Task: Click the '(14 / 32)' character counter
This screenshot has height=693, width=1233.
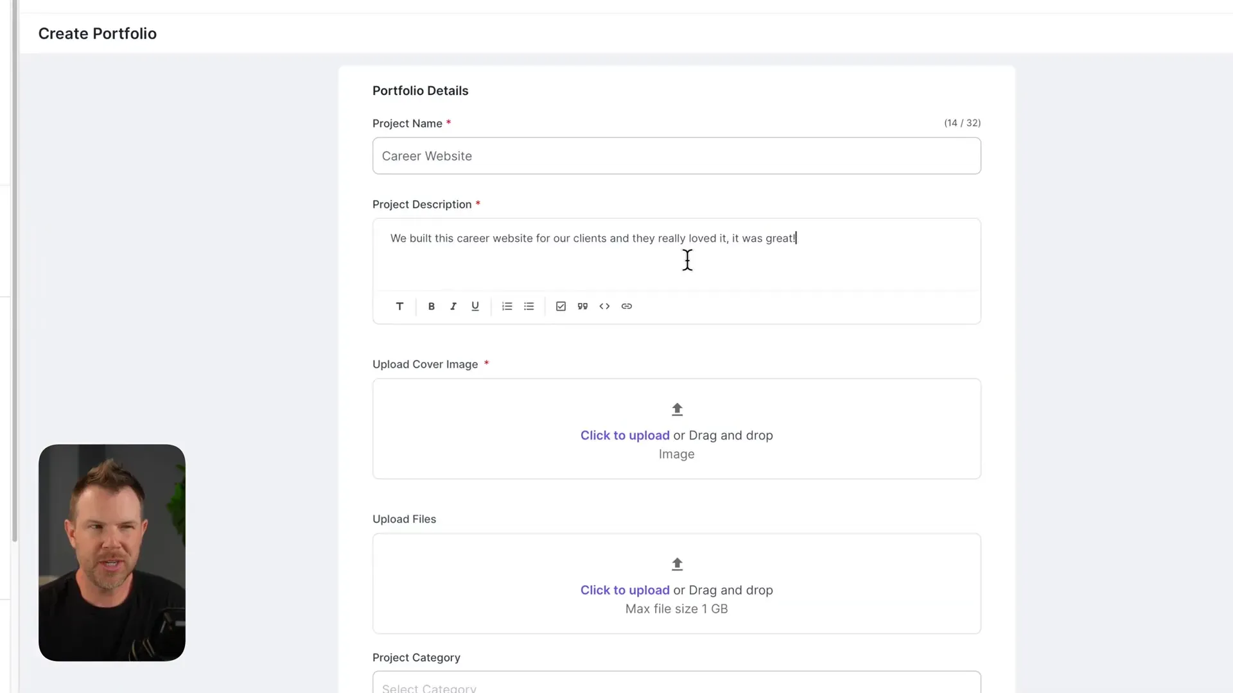Action: tap(962, 123)
